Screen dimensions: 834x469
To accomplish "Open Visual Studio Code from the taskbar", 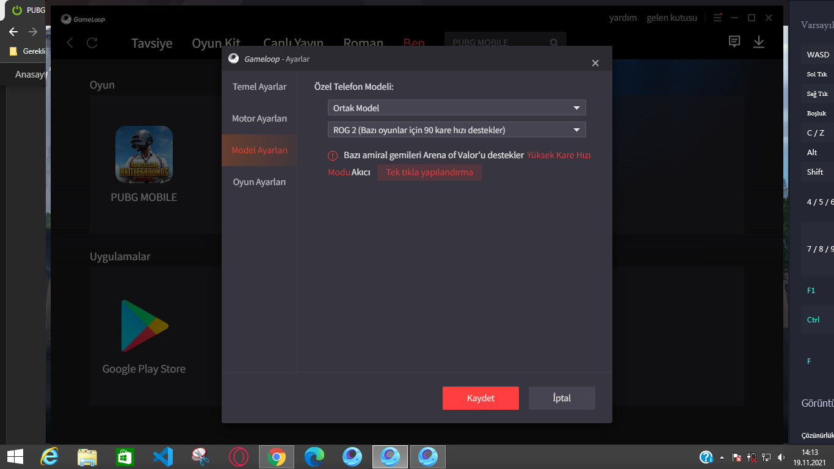I will click(163, 456).
